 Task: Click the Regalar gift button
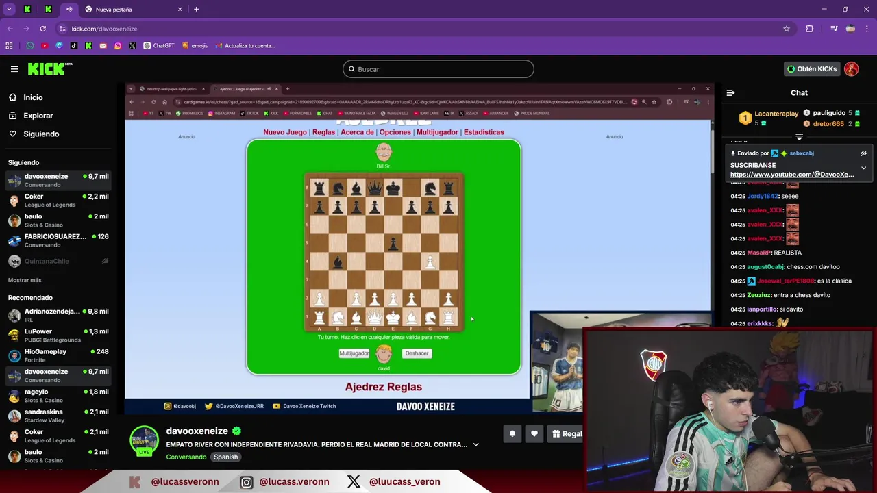(567, 433)
